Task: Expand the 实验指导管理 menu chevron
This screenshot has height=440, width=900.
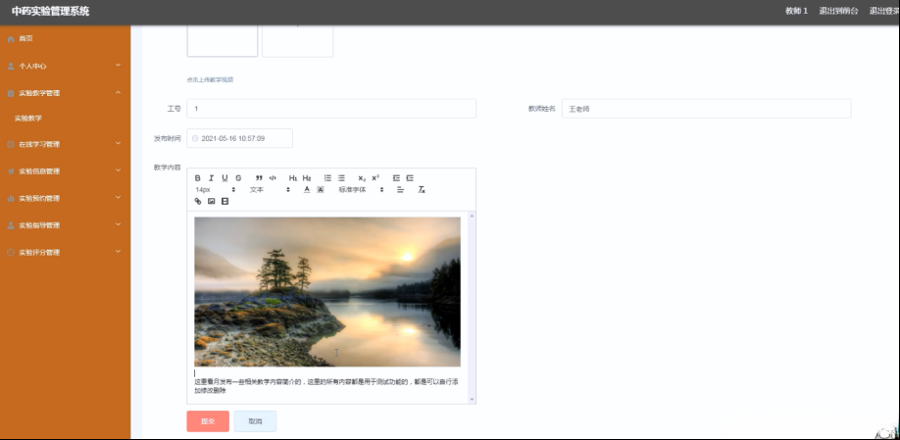Action: [118, 224]
